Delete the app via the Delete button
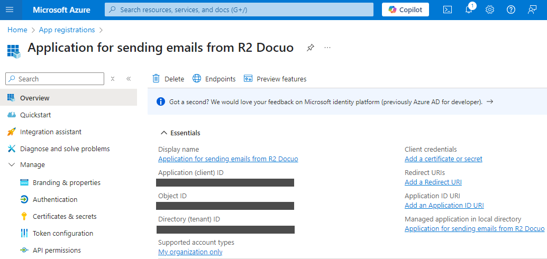 (168, 79)
